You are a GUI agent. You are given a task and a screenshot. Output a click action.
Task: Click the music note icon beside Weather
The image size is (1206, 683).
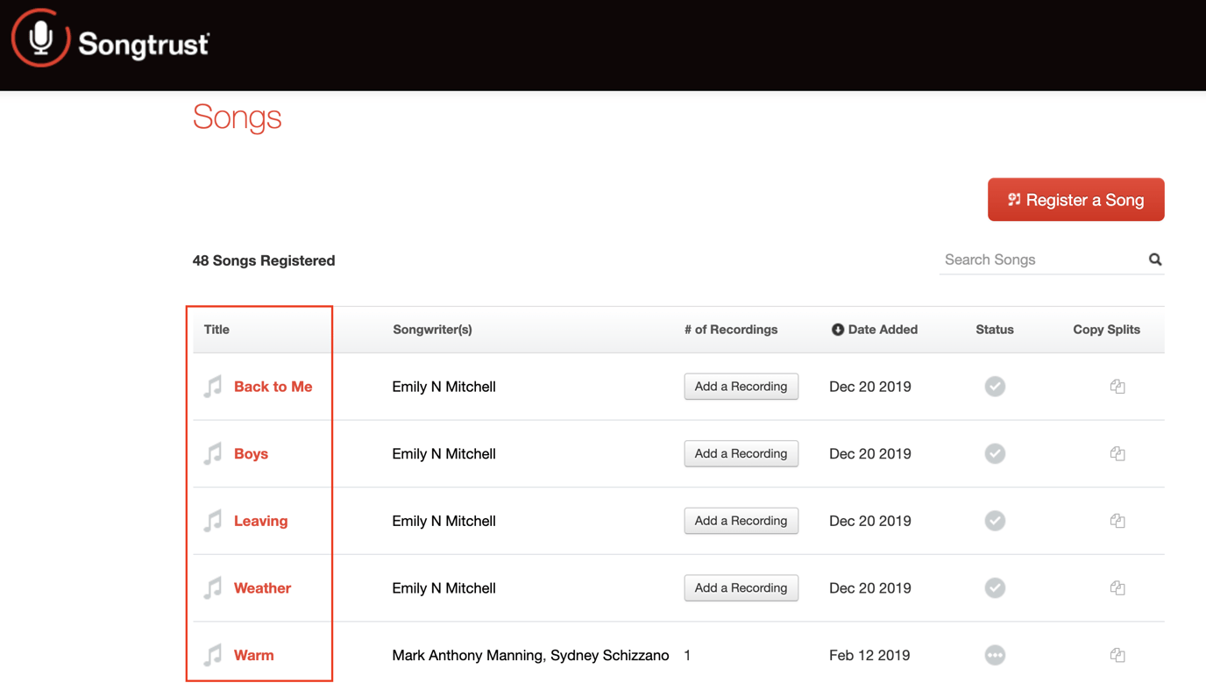click(x=213, y=588)
